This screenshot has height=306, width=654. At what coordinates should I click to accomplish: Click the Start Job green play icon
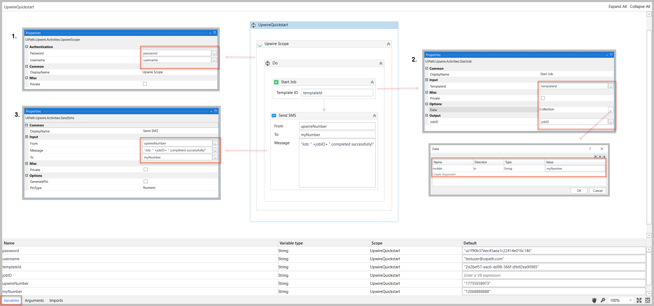coord(276,82)
